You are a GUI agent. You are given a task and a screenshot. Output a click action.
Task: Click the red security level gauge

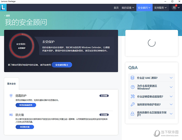point(22,46)
